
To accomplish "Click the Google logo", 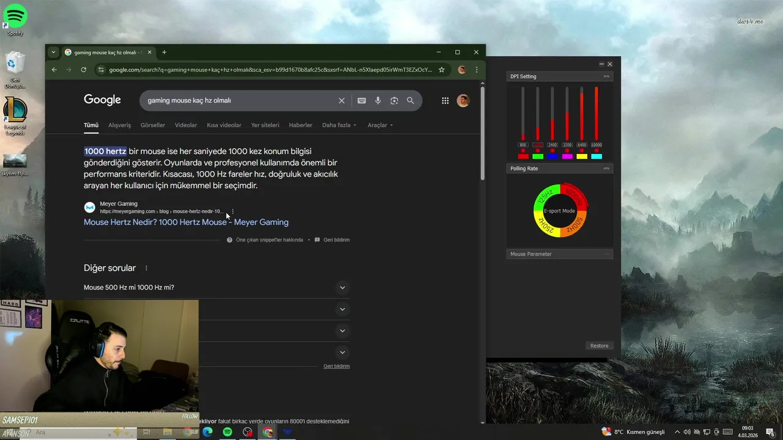I will [102, 100].
